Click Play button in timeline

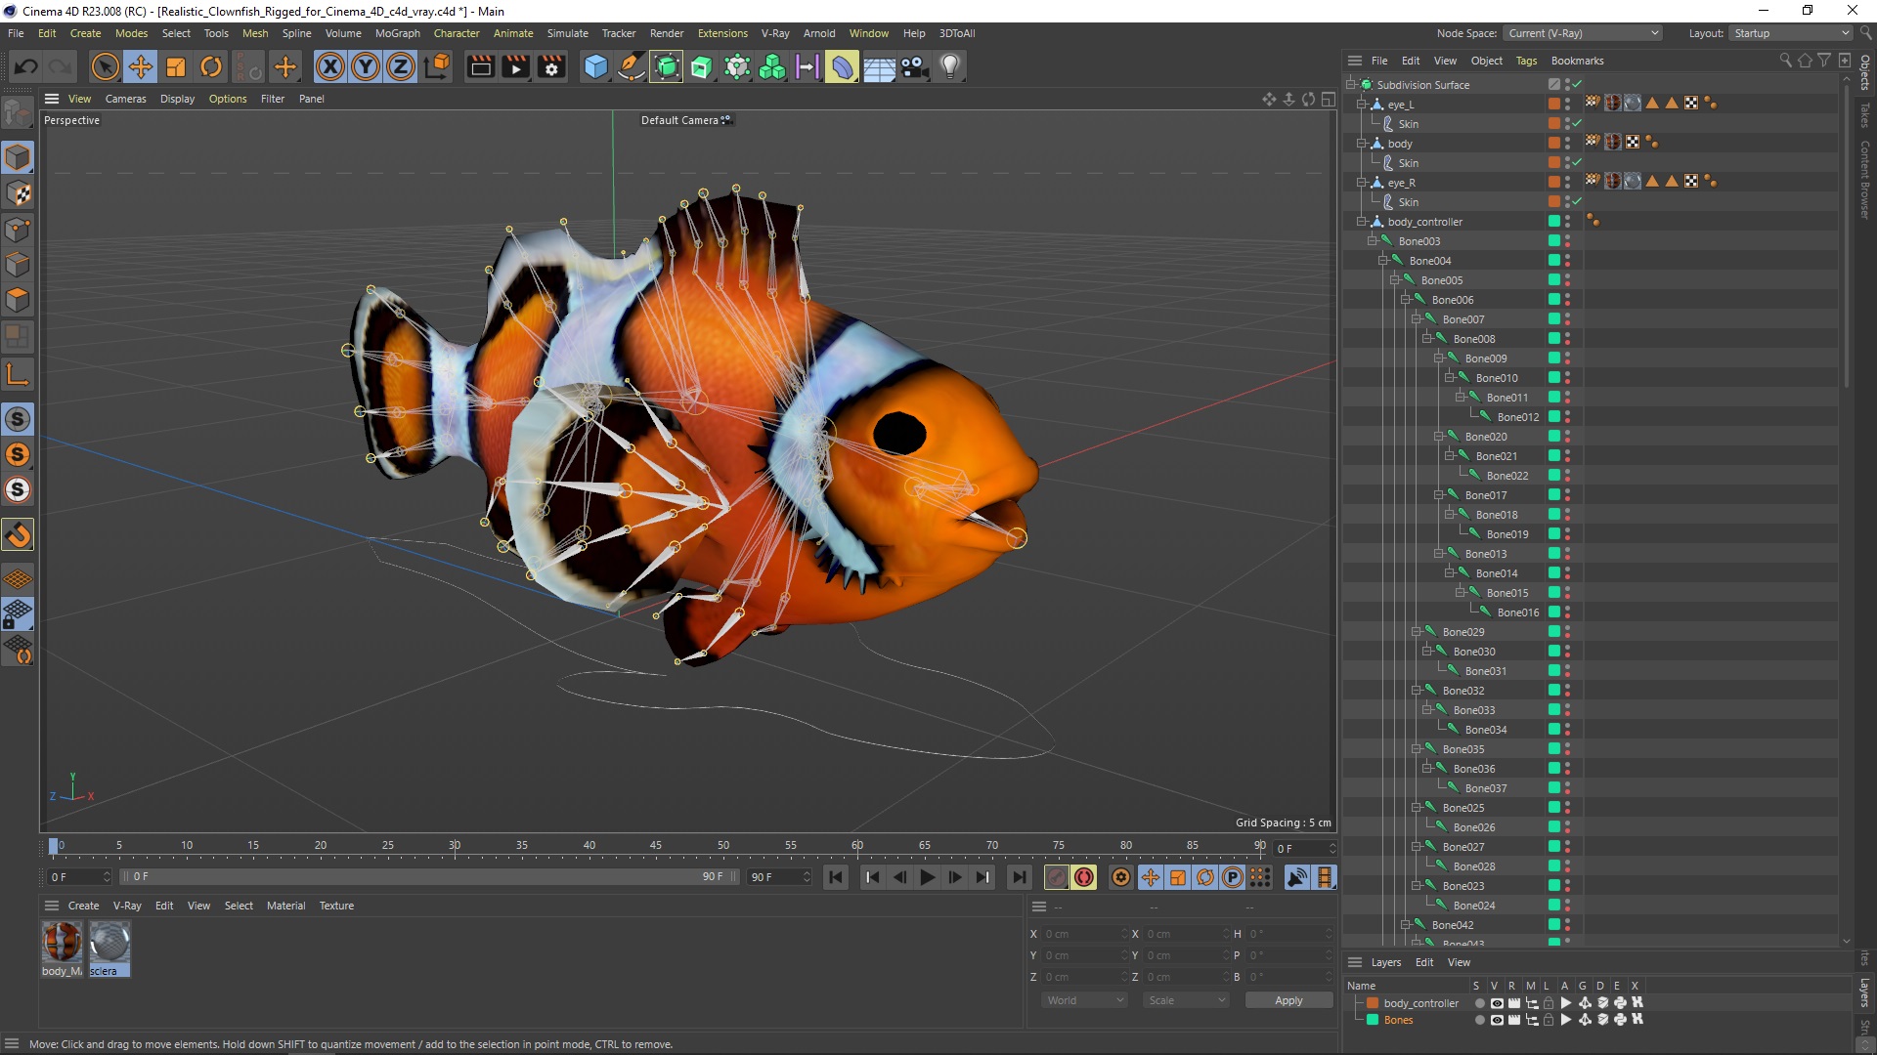point(927,877)
